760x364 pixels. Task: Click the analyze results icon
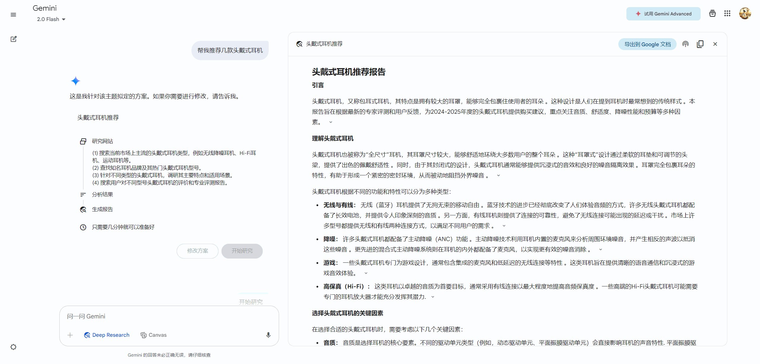click(83, 195)
